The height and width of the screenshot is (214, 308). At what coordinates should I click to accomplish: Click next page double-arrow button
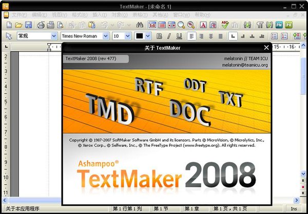(303, 193)
